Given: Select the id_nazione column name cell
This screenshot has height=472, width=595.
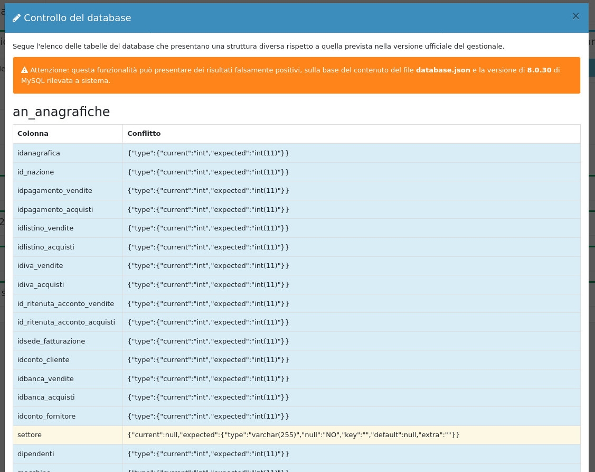Looking at the screenshot, I should (35, 172).
